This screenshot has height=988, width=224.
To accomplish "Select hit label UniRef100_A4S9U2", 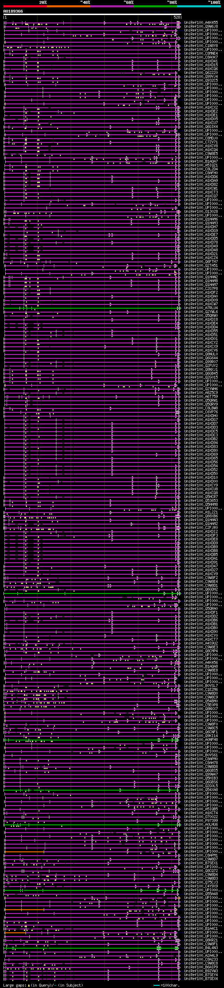I will pyautogui.click(x=201, y=643).
